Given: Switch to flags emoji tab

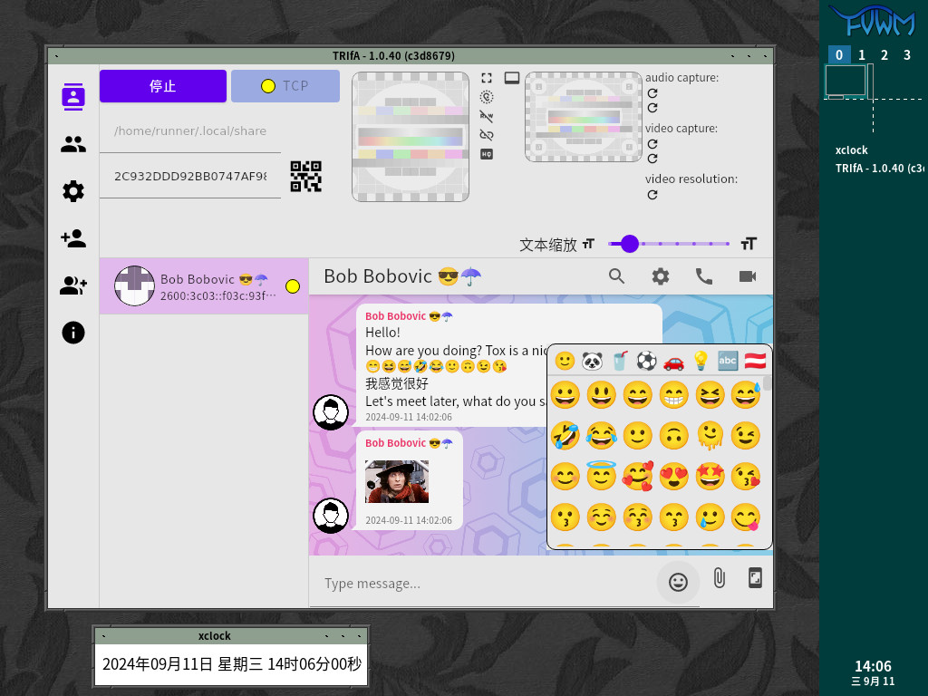Looking at the screenshot, I should coord(755,361).
